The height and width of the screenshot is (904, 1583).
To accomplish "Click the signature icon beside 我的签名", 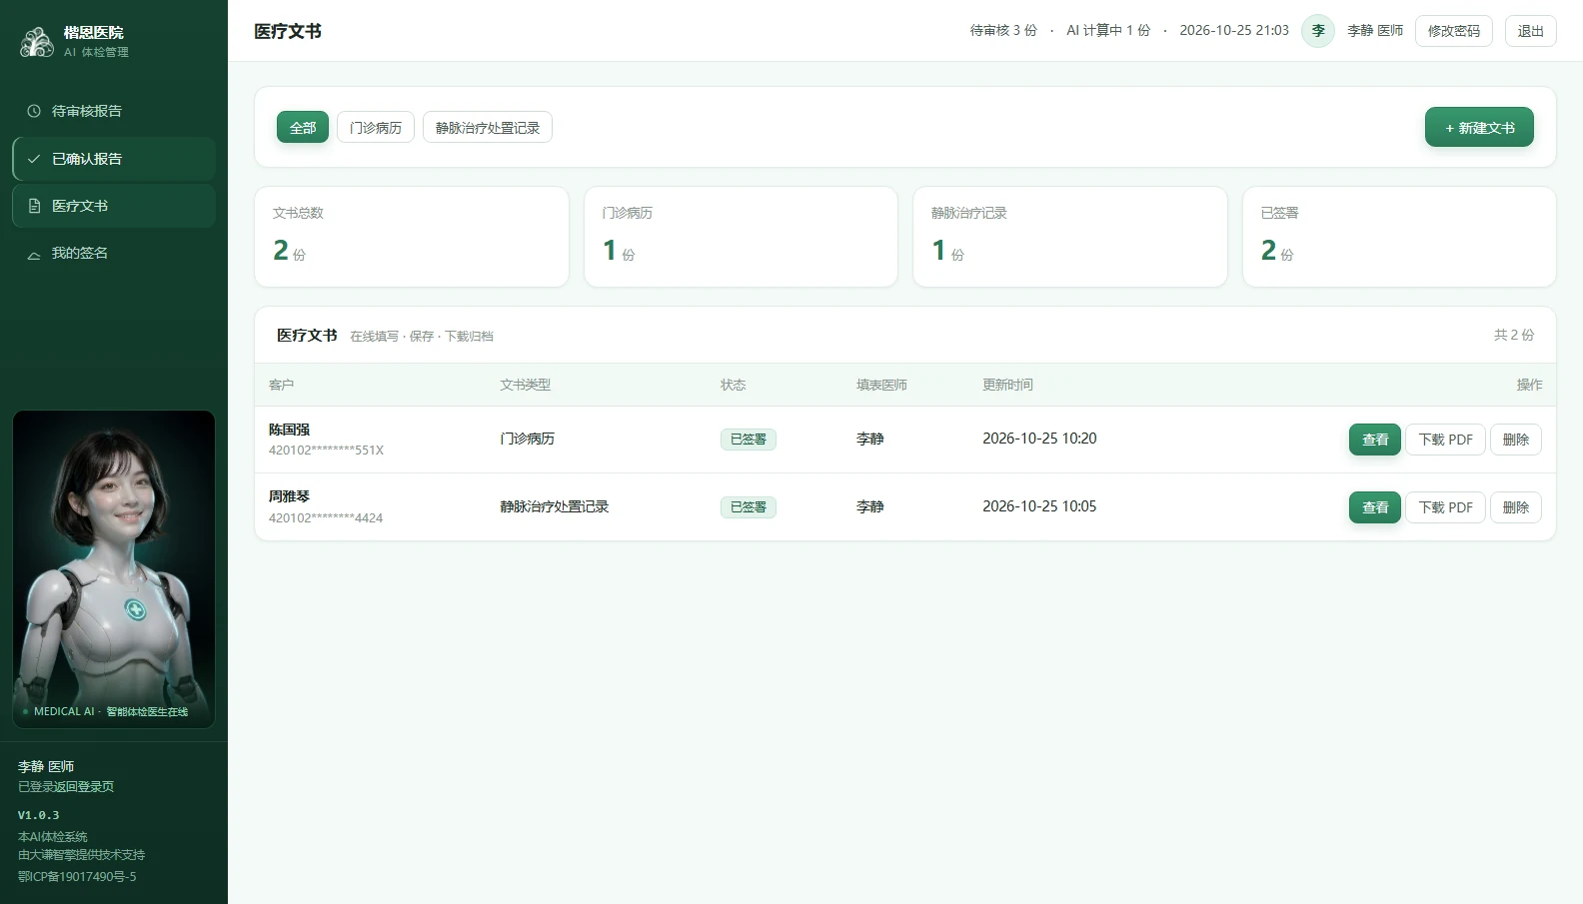I will pyautogui.click(x=34, y=254).
